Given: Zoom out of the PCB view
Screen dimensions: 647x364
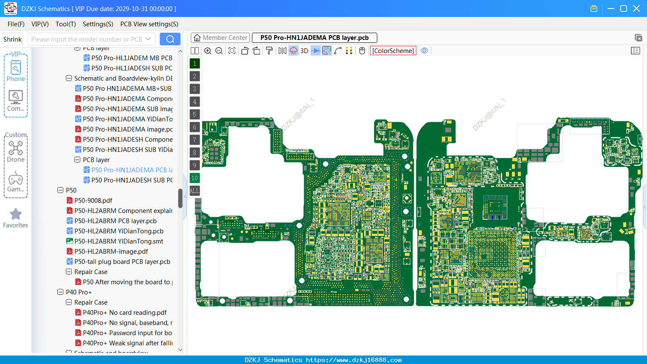Looking at the screenshot, I should pyautogui.click(x=219, y=50).
